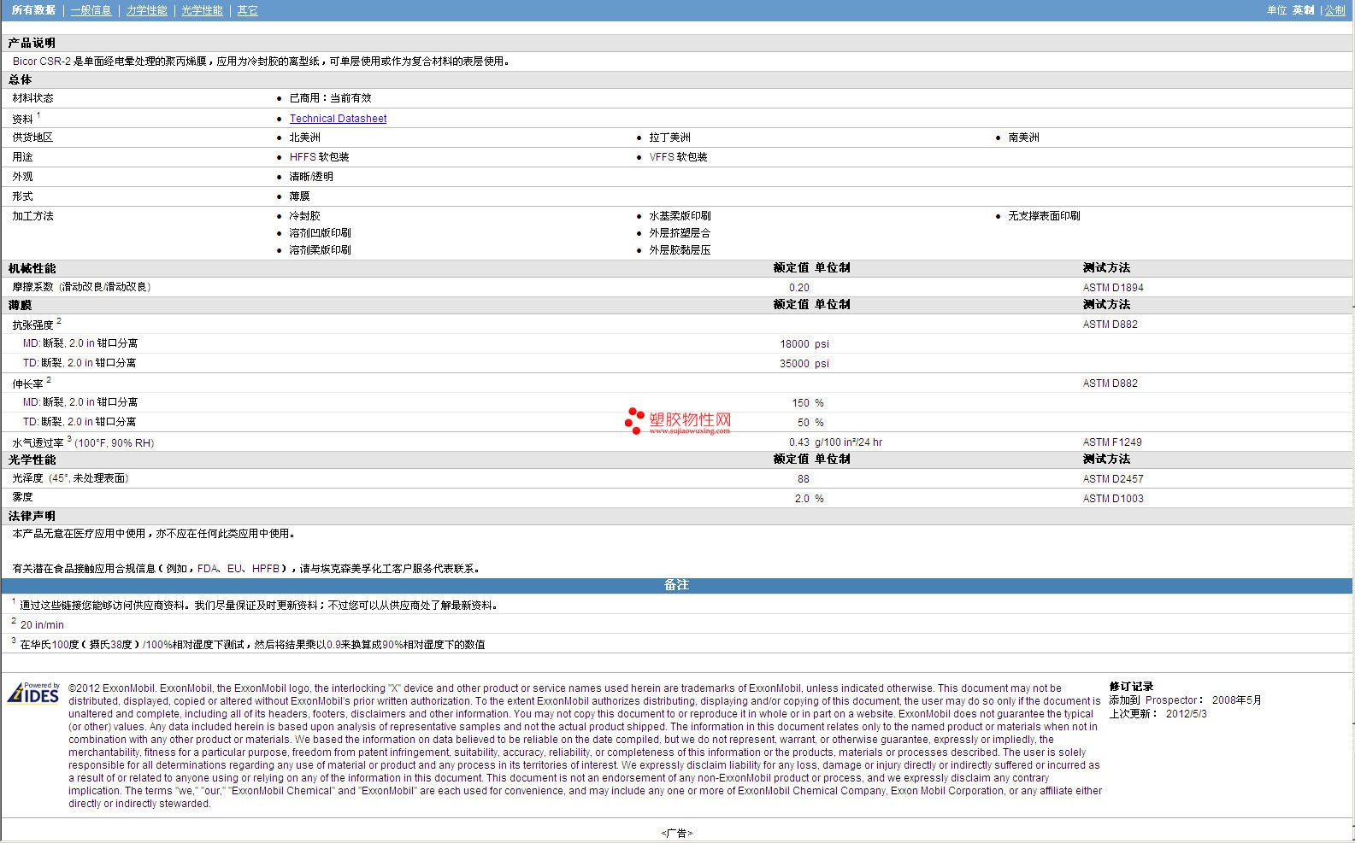Click the TD elongation value 50 %
The image size is (1355, 843).
tap(810, 423)
